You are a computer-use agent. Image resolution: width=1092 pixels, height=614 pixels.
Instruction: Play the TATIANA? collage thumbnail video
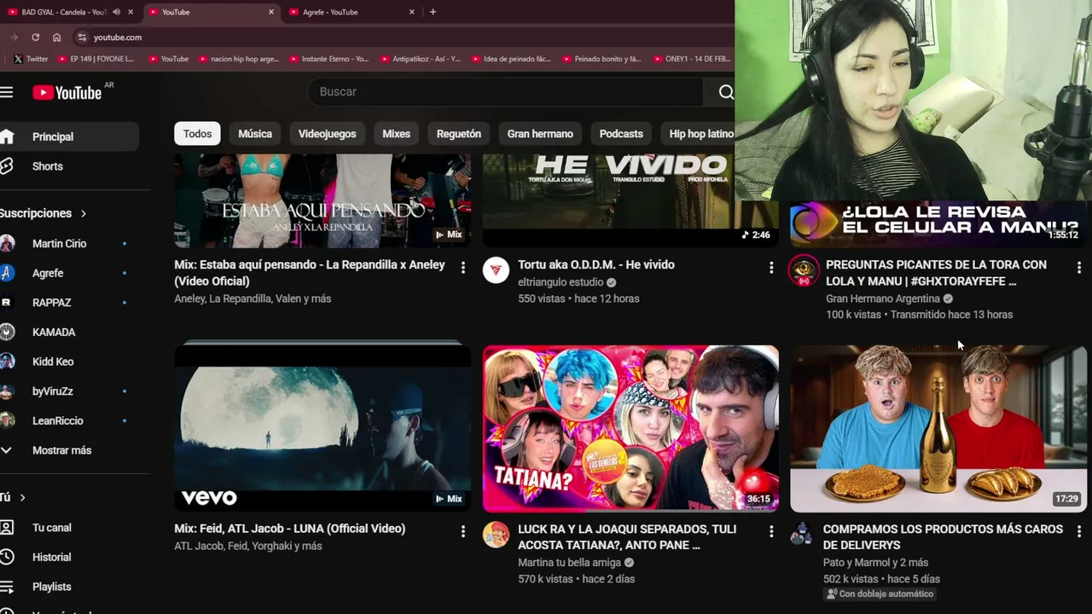pos(630,428)
